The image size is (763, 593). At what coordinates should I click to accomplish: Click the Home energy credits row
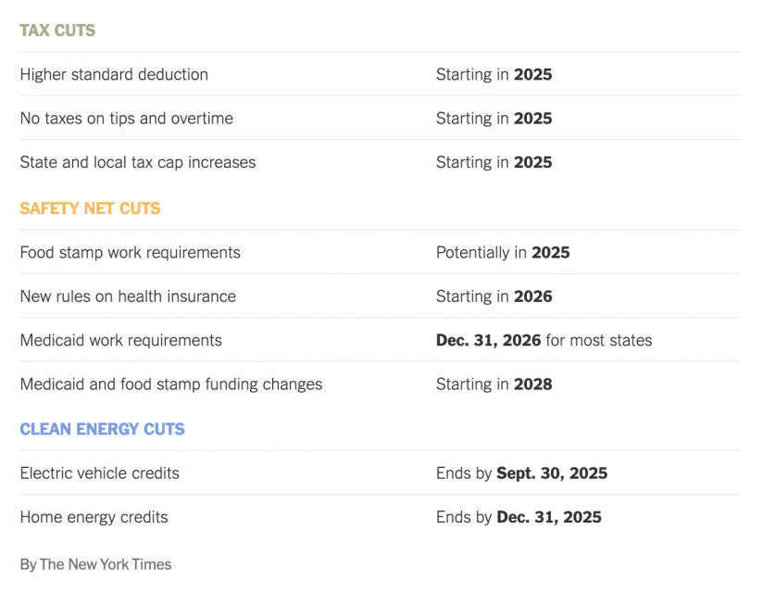click(380, 517)
